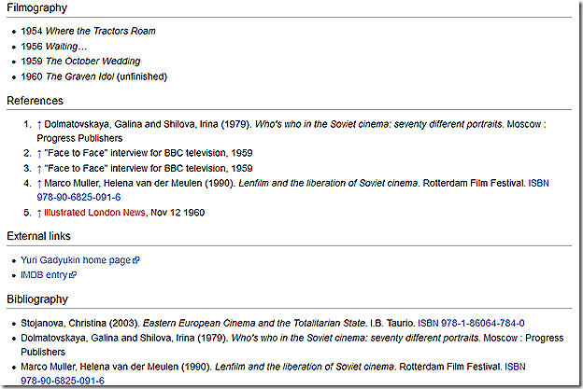Click the red up arrow for reference 5
Viewport: 583px width, 389px height.
(x=39, y=213)
